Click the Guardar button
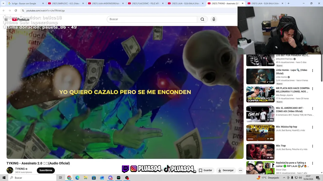323x181 pixels. 205,170
